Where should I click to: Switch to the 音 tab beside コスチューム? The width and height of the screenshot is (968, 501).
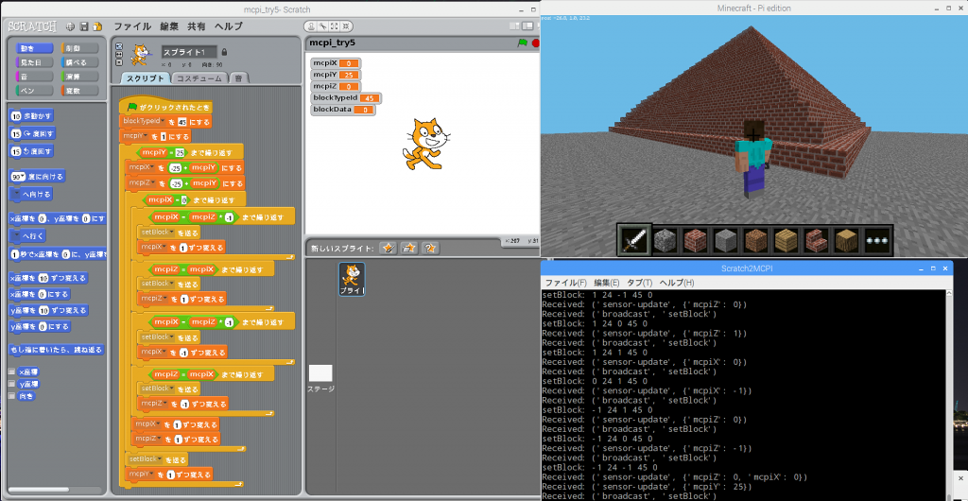239,78
